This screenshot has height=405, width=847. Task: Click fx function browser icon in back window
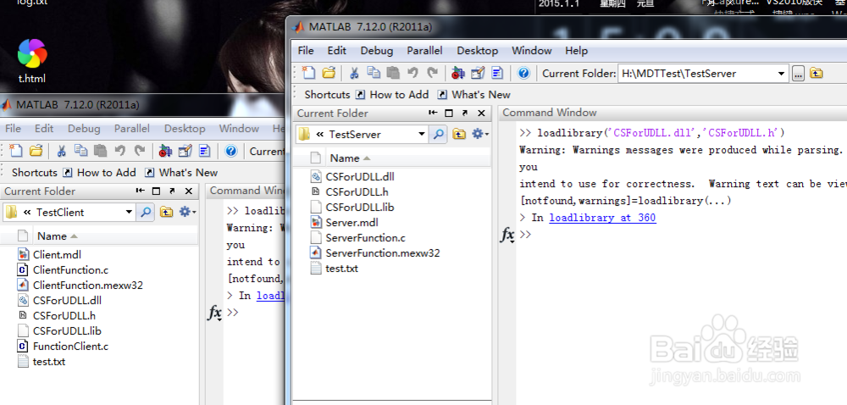click(x=215, y=313)
